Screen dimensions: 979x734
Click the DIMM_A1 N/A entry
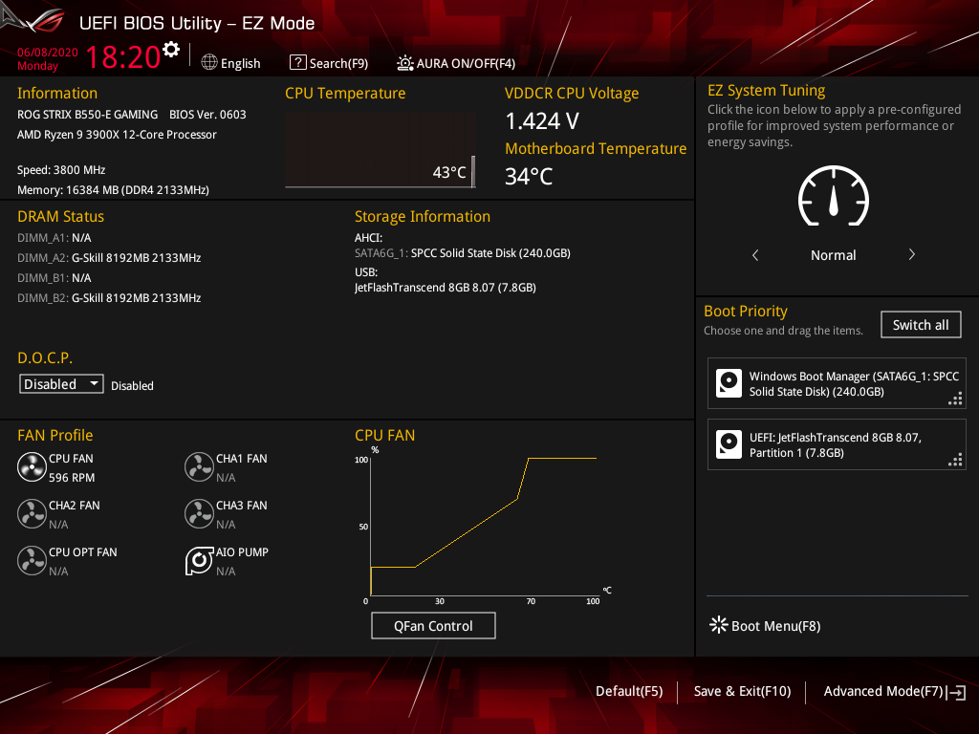click(x=54, y=238)
